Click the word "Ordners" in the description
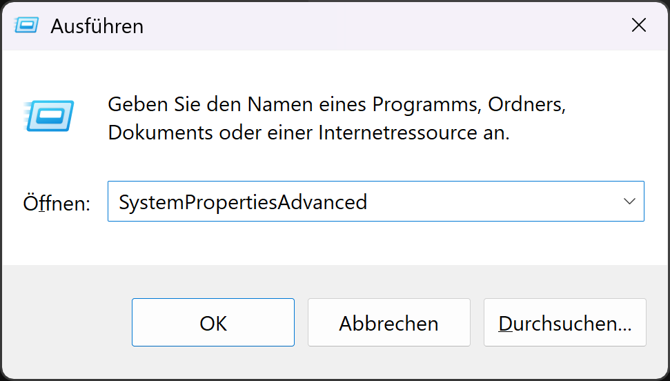Viewport: 670px width, 381px height. (526, 106)
